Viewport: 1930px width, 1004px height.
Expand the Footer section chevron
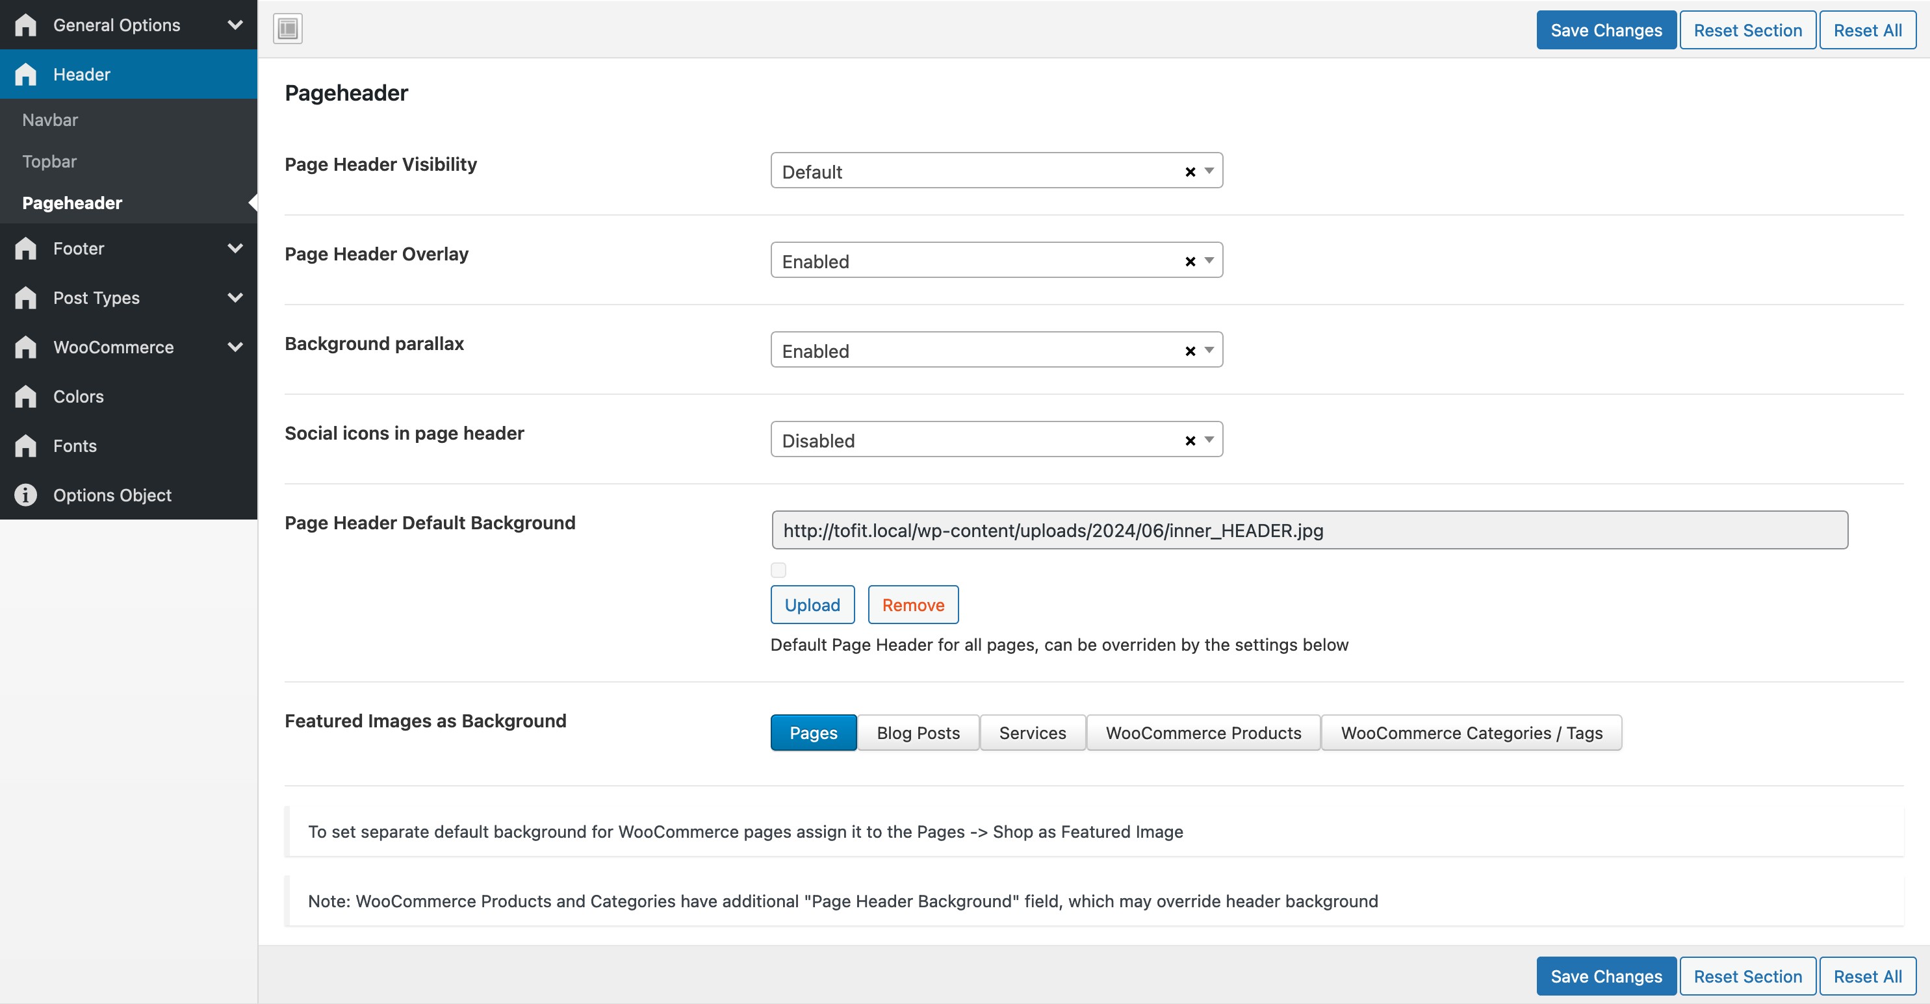coord(235,248)
